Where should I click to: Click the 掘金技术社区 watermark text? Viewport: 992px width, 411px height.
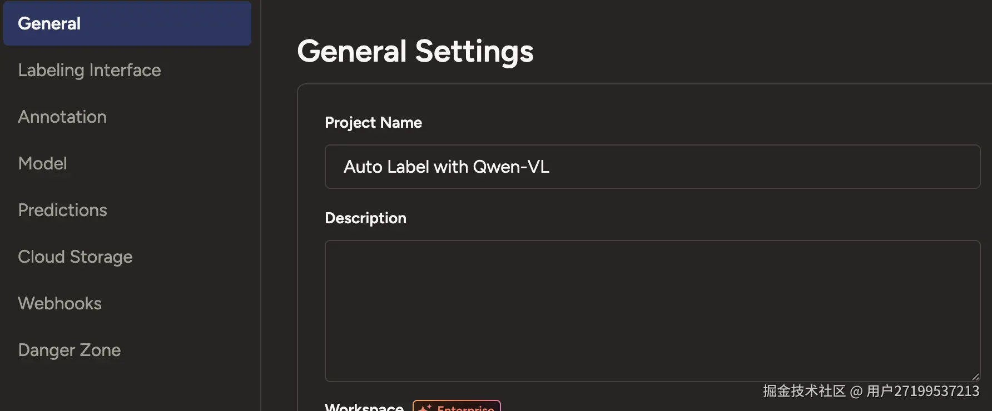click(x=804, y=391)
